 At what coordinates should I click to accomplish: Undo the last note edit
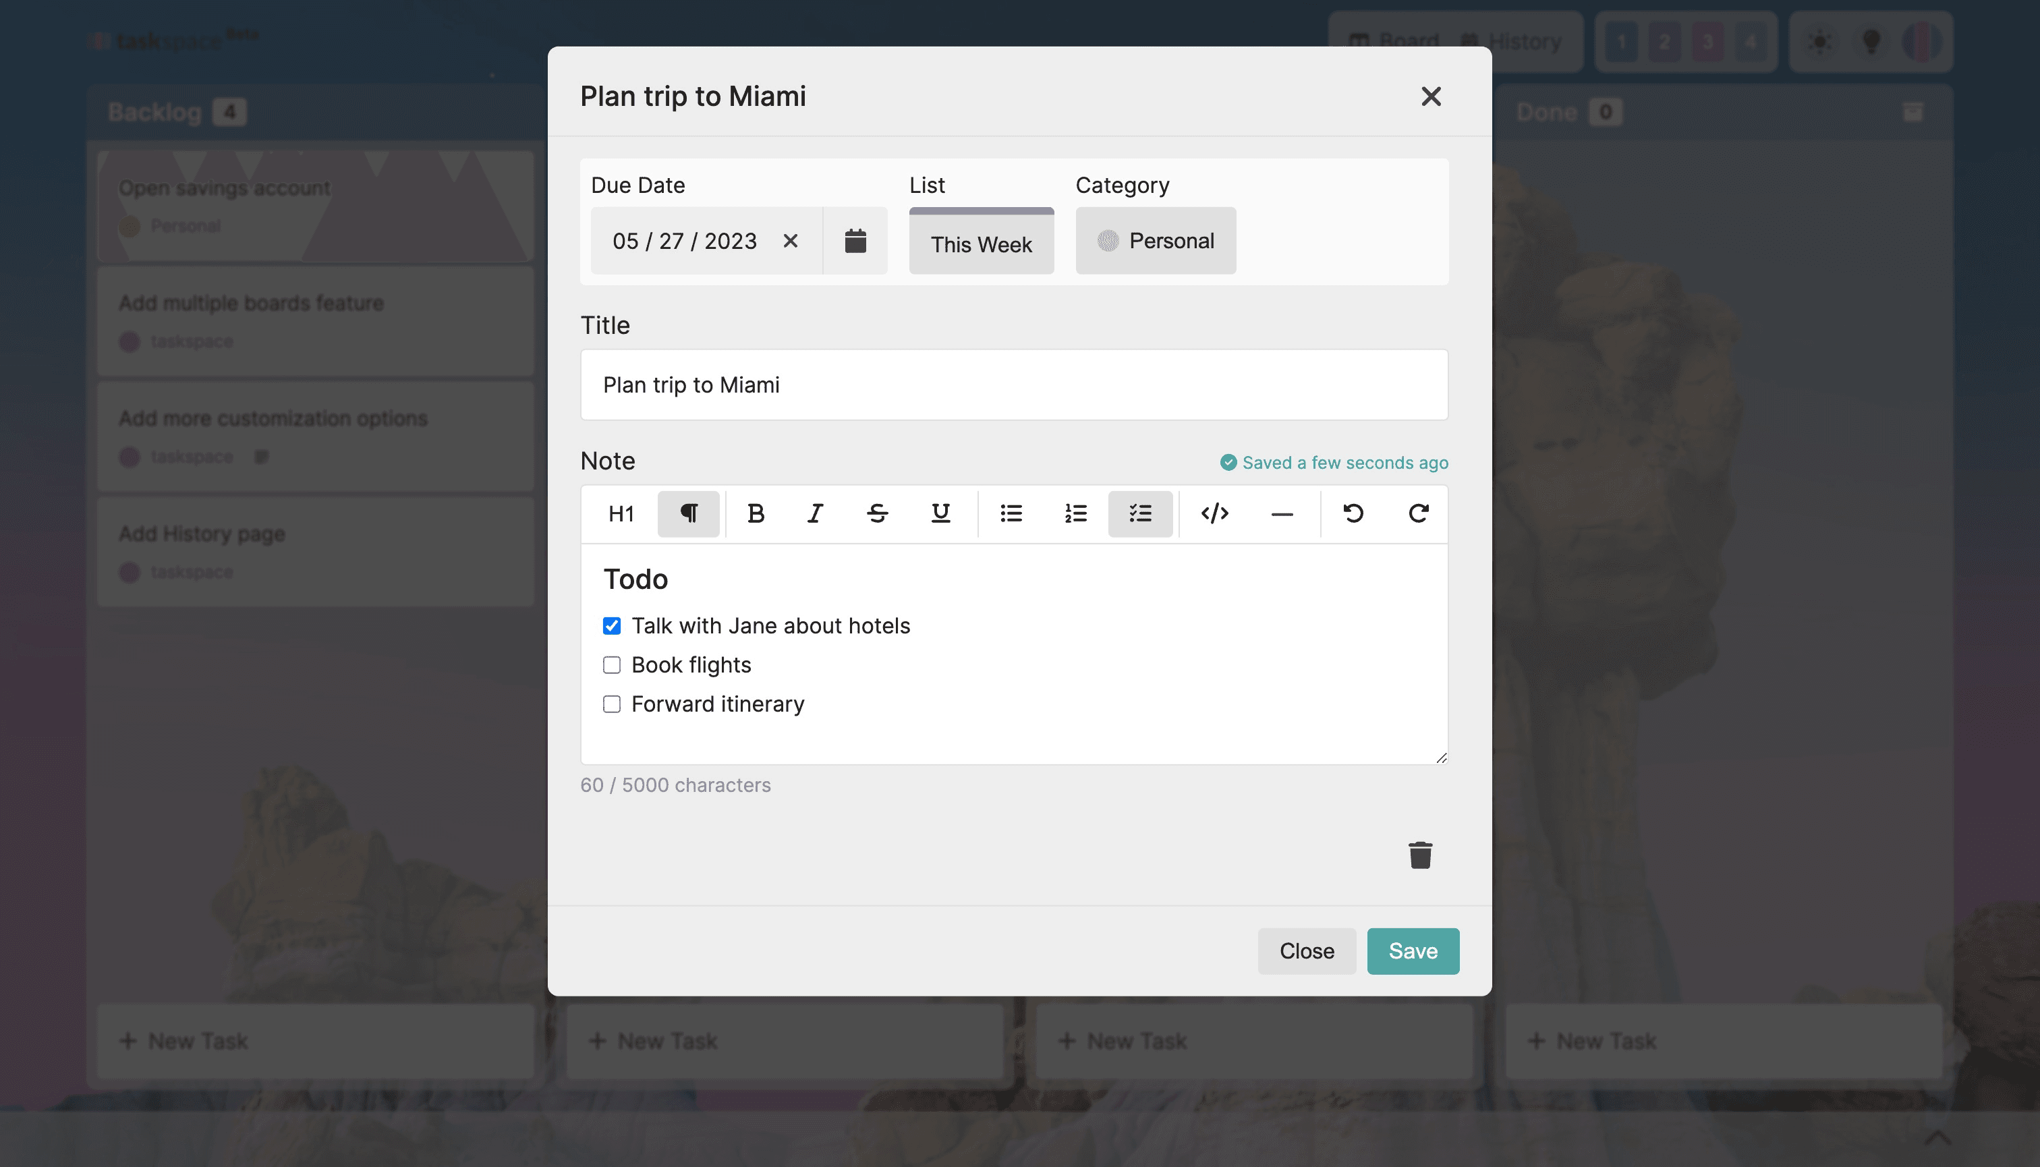pyautogui.click(x=1355, y=514)
